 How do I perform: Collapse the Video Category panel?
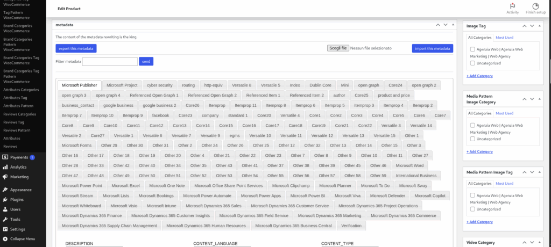click(x=539, y=243)
